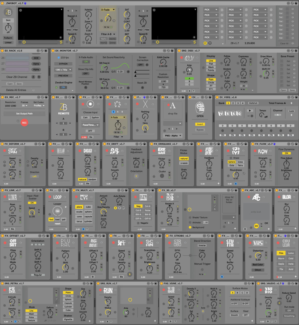This screenshot has height=325, width=299.
Task: Select Surface Modus B in FXG_VSINE
Action: pyautogui.click(x=237, y=293)
